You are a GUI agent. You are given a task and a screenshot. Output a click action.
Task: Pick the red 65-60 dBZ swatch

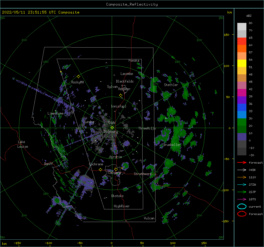point(242,41)
